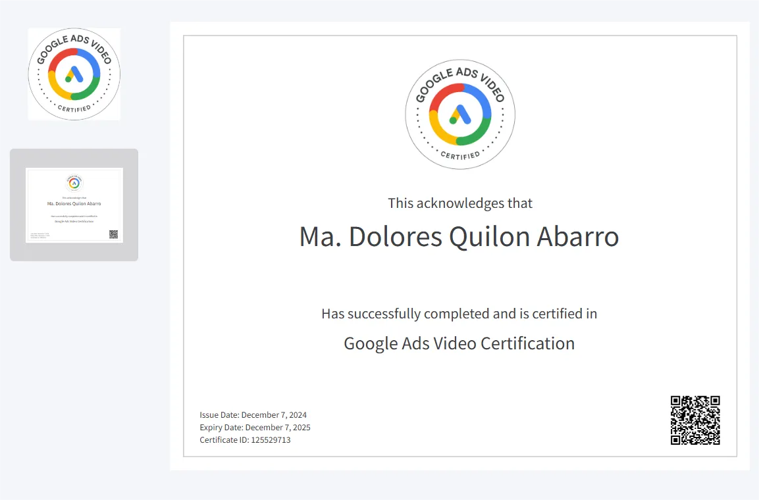759x500 pixels.
Task: Click the 'Google Ads Video Certification' title
Action: (x=459, y=343)
